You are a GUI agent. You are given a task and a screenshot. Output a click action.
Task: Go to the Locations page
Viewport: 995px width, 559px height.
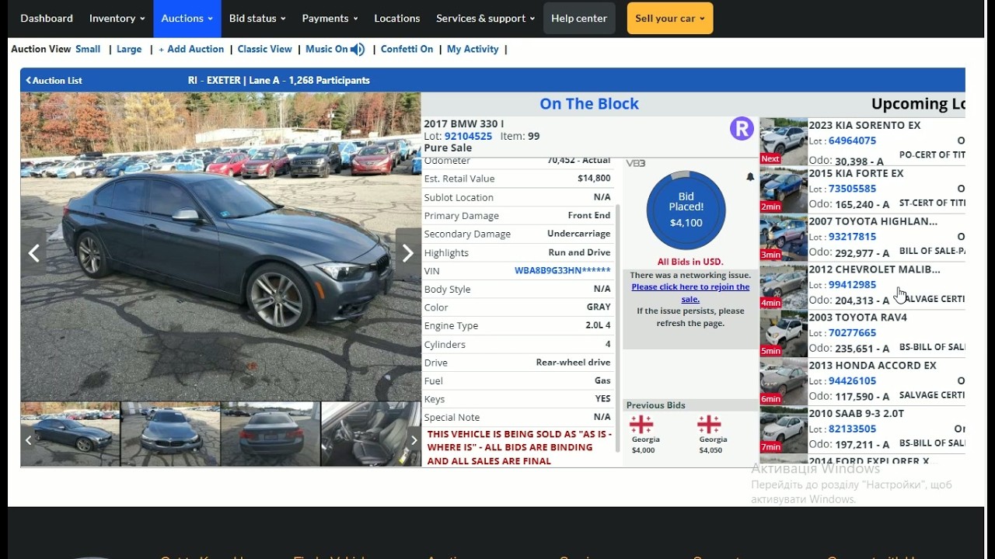[x=397, y=18]
